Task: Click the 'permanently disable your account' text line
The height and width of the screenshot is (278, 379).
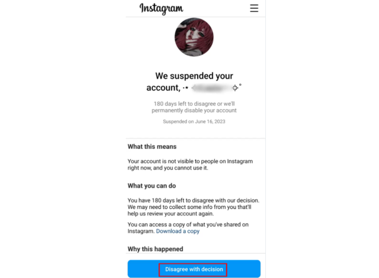Action: tap(194, 110)
